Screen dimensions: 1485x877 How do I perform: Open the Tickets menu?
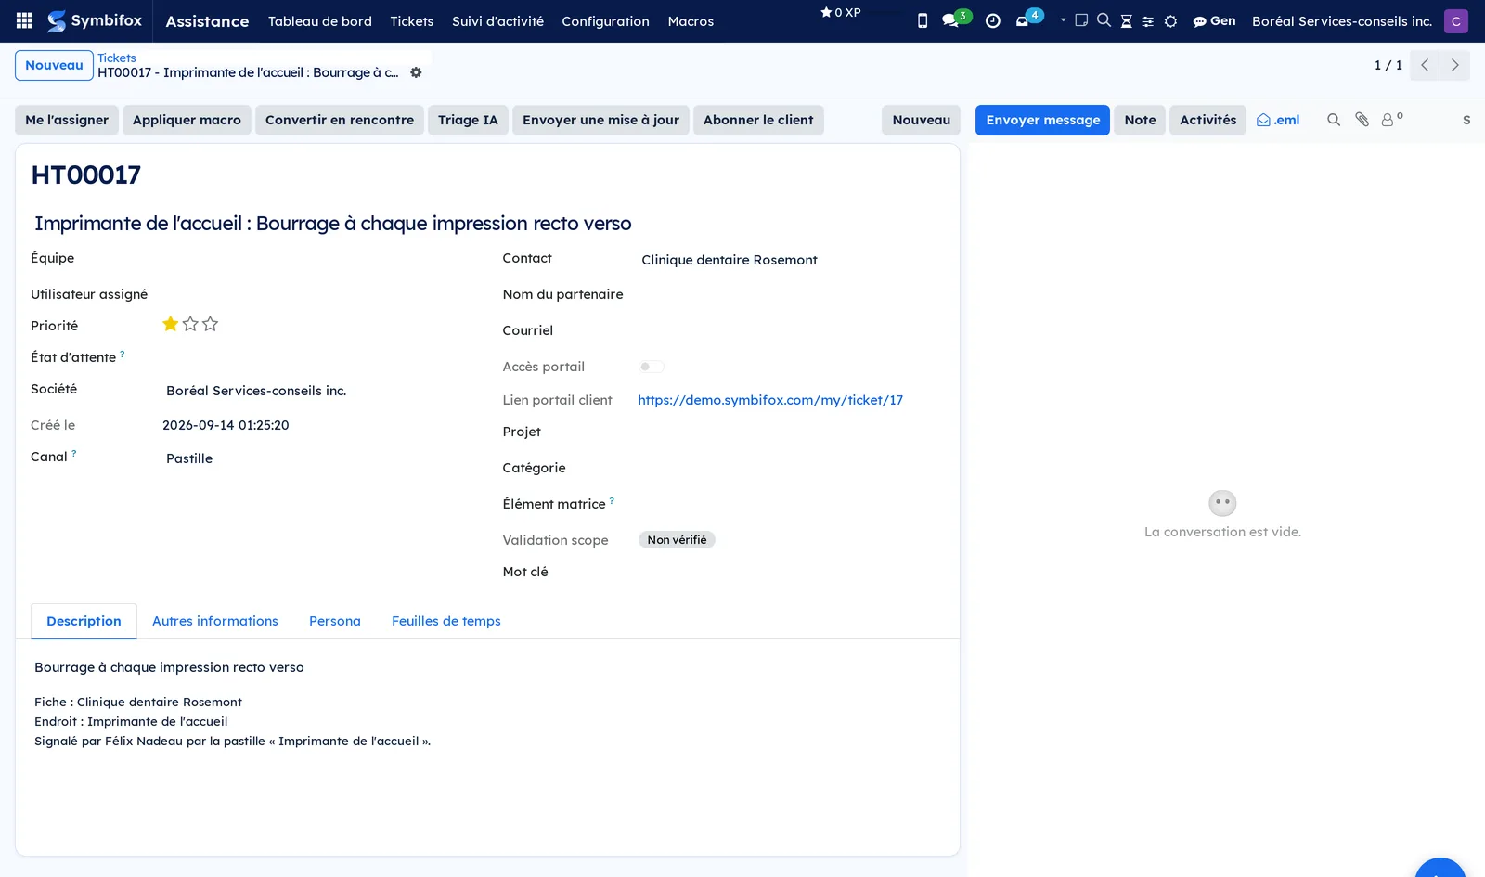click(x=412, y=20)
